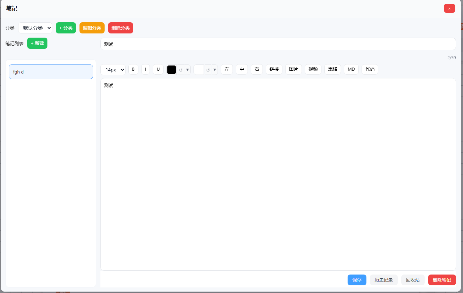Reset the black text color with reset icon
The image size is (463, 293).
(x=181, y=70)
